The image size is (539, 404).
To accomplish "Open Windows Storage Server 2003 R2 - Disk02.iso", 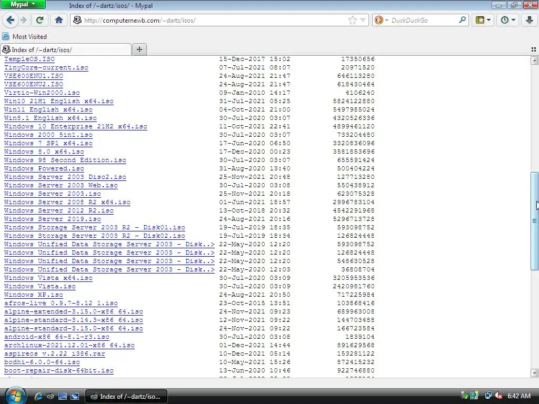I will coord(95,236).
